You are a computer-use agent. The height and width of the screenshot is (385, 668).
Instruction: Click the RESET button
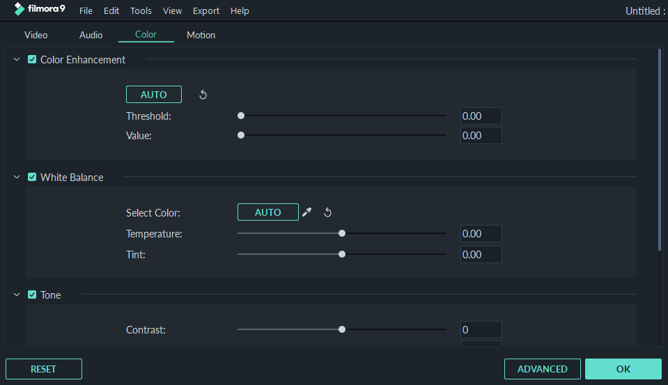pos(43,369)
